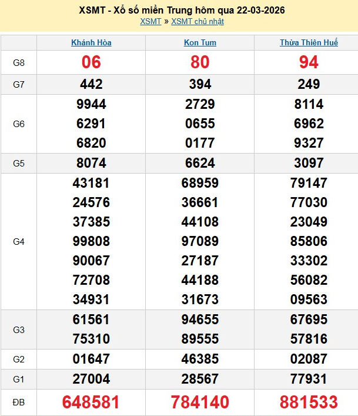This screenshot has width=358, height=416.
Task: Click the Khánh Hòa province header link
Action: pyautogui.click(x=91, y=43)
